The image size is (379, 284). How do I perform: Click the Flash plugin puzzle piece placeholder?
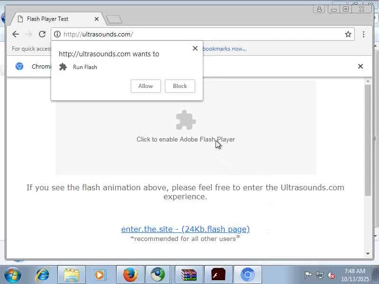[186, 120]
